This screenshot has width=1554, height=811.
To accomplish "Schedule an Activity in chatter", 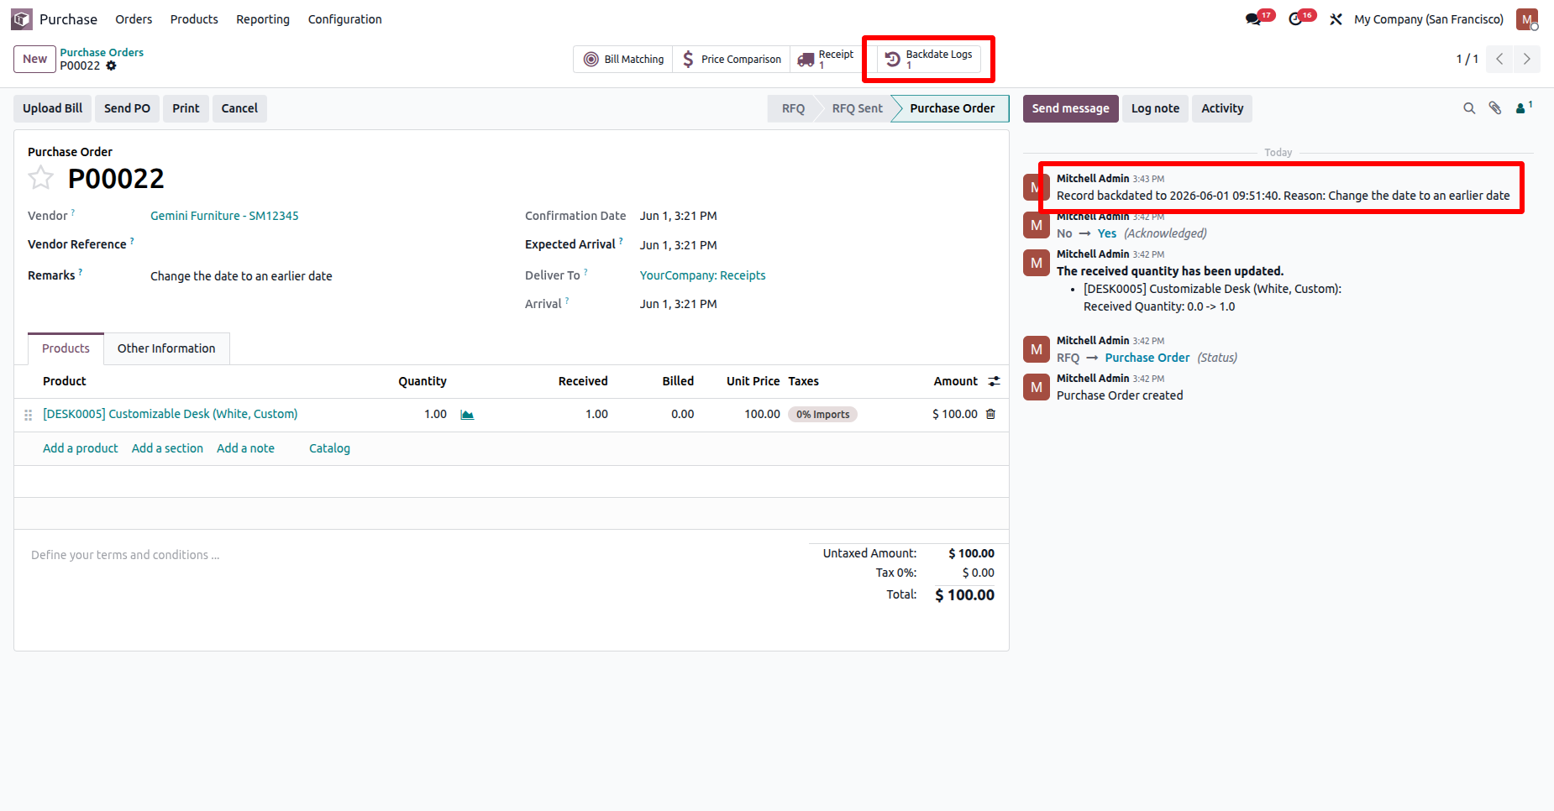I will coord(1222,108).
